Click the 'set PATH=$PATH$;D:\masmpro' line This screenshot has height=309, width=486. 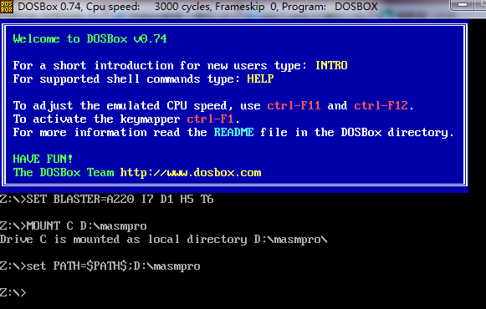pos(100,266)
